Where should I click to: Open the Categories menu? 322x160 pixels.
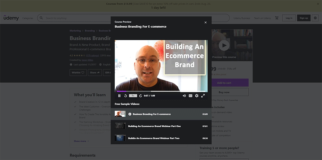tap(28, 18)
